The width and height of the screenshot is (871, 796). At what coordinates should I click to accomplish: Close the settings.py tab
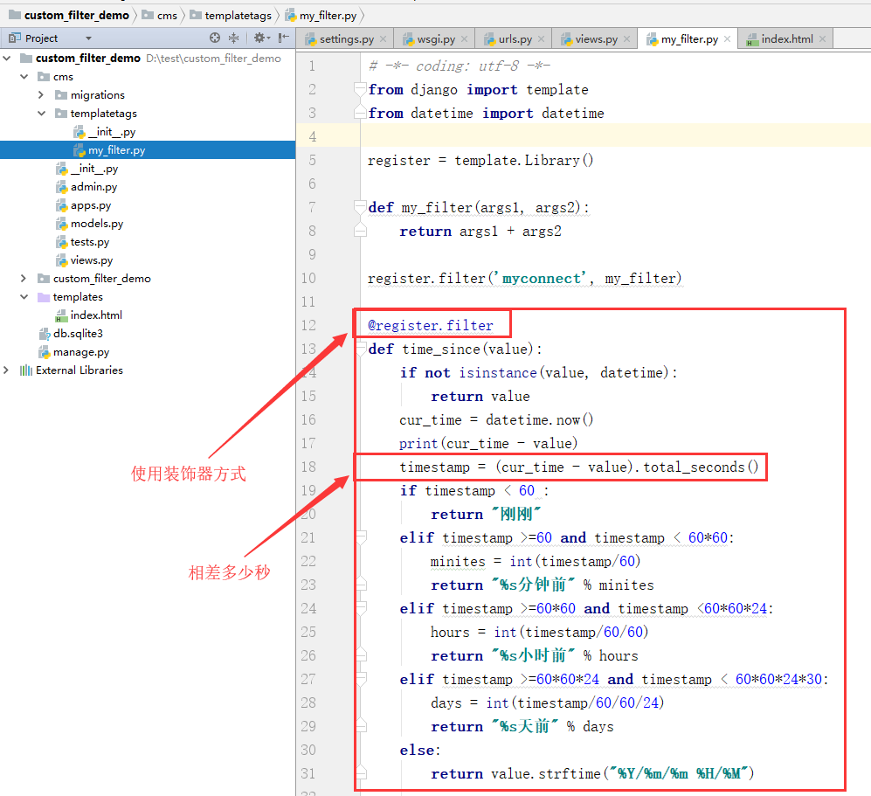coord(384,39)
